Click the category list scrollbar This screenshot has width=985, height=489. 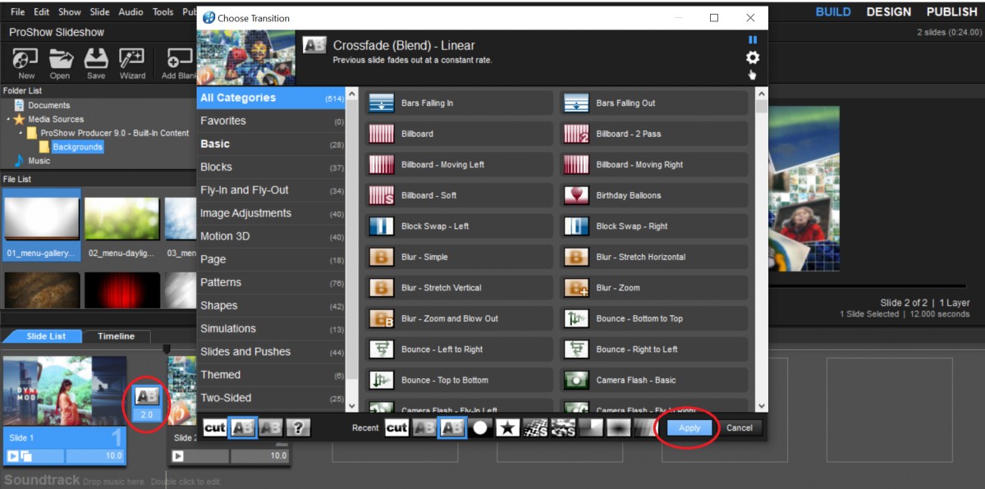click(x=352, y=249)
